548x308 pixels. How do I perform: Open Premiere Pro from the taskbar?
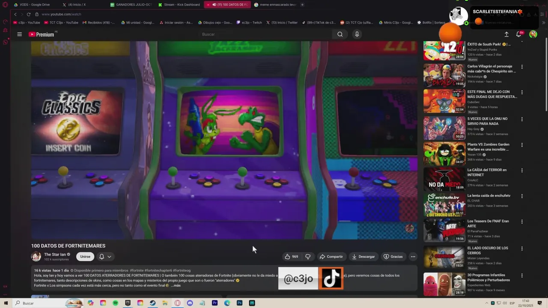coord(214,303)
